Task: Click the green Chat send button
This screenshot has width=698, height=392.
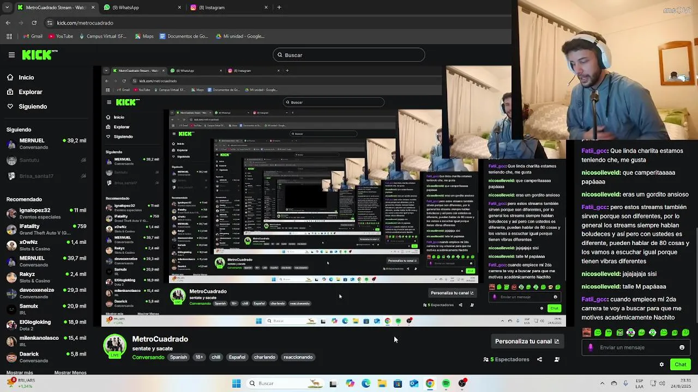Action: click(x=681, y=364)
